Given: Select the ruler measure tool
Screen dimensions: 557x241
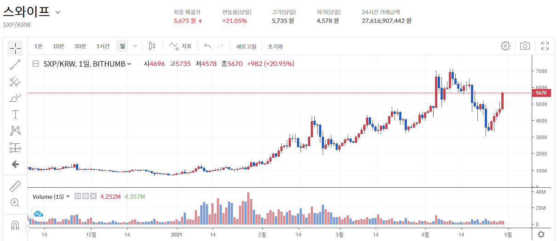Looking at the screenshot, I should point(15,185).
